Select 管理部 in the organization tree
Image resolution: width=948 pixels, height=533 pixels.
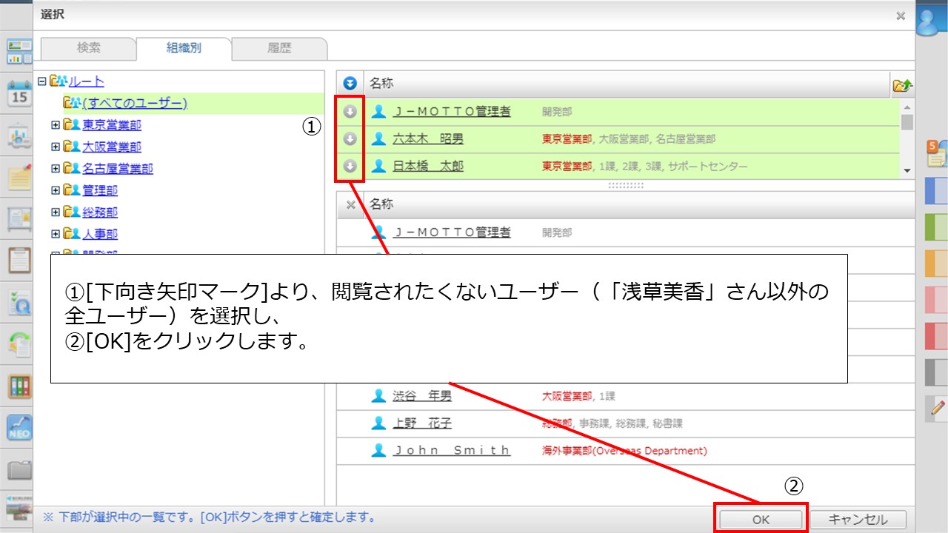(x=99, y=190)
